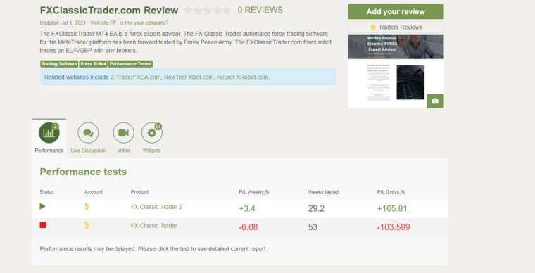535x273 pixels.
Task: Switch to the Video tab label
Action: pos(123,151)
